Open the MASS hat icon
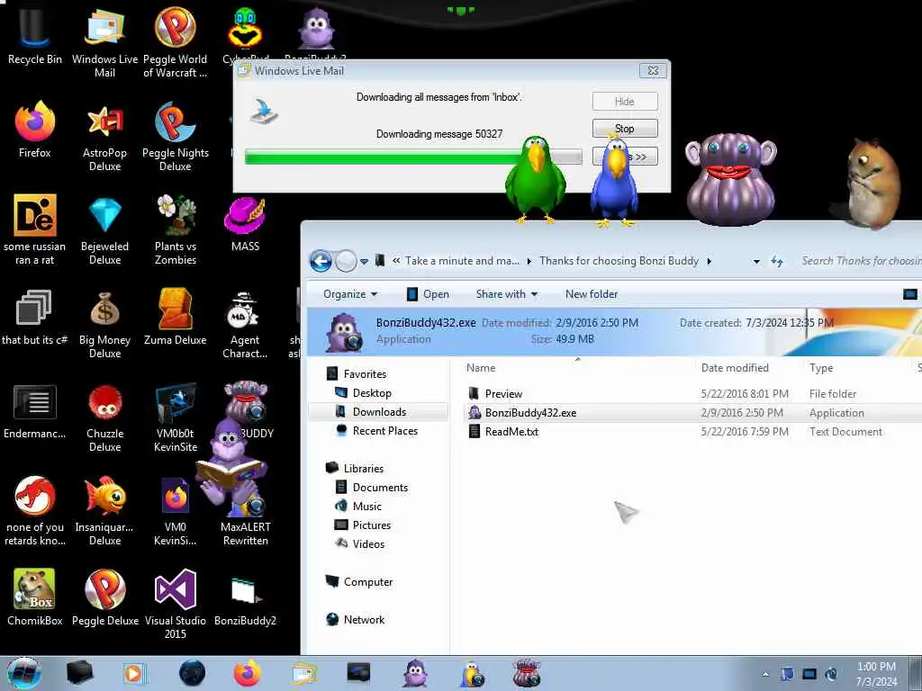The height and width of the screenshot is (691, 922). (245, 224)
